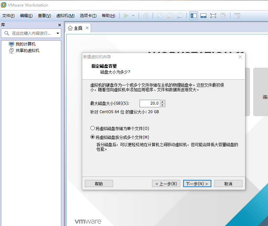The image size is (268, 226).
Task: Toggle the library sidebar view
Action: (194, 16)
